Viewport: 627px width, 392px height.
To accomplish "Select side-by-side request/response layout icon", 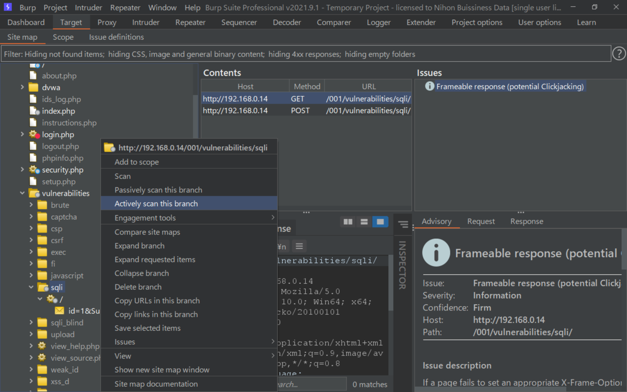I will tap(348, 222).
